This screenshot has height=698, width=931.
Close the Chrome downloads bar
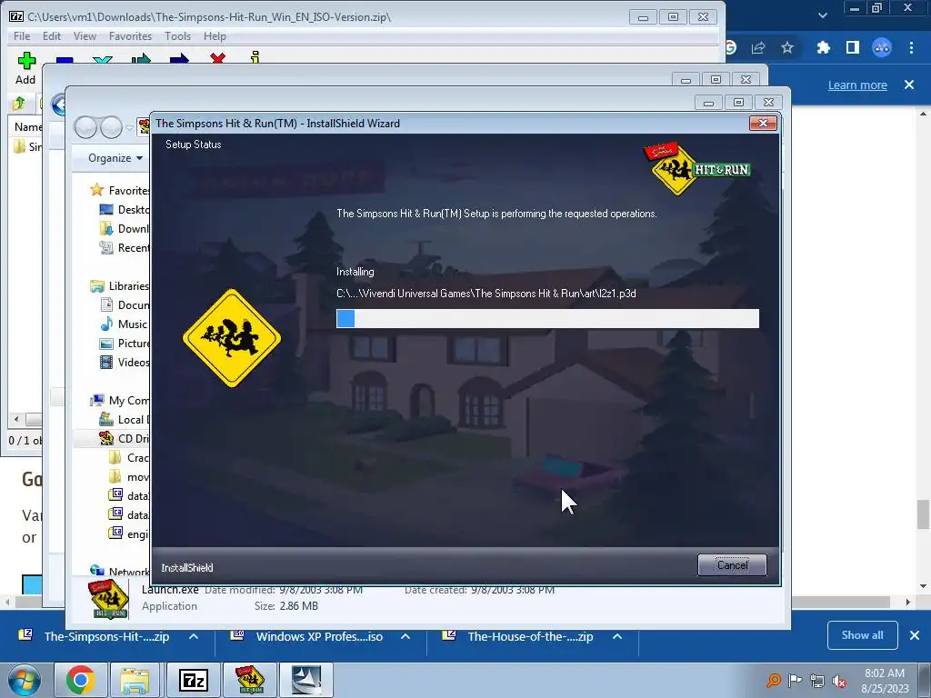pos(915,635)
